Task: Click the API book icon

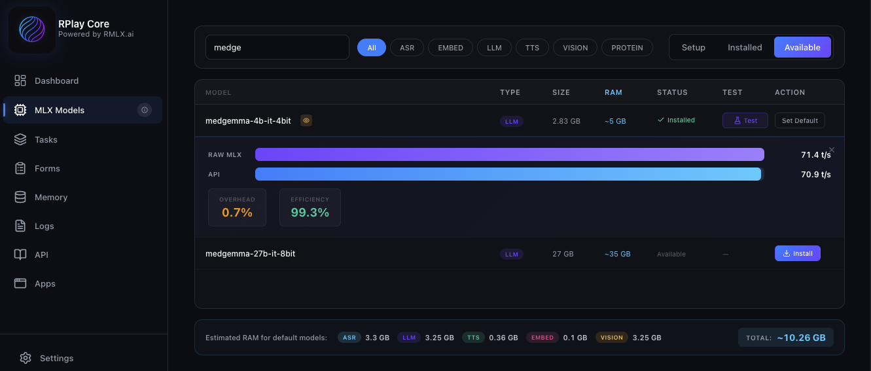Action: 20,255
